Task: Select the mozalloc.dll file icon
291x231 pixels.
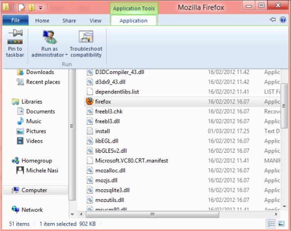Action: (x=90, y=170)
